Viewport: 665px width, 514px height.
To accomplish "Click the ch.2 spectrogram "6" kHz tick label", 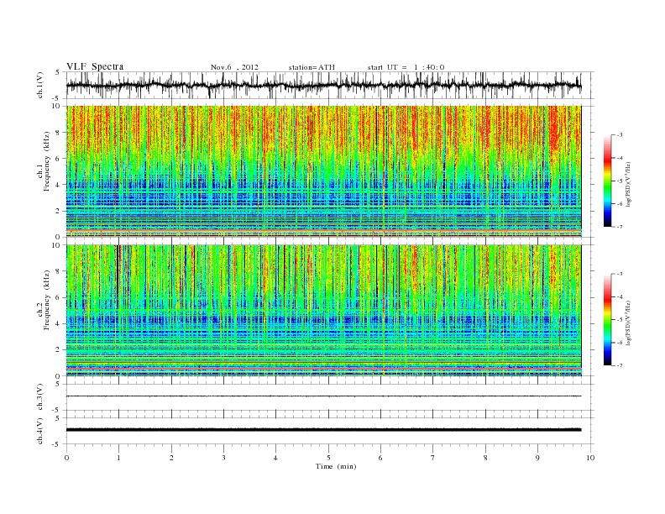I will point(59,297).
